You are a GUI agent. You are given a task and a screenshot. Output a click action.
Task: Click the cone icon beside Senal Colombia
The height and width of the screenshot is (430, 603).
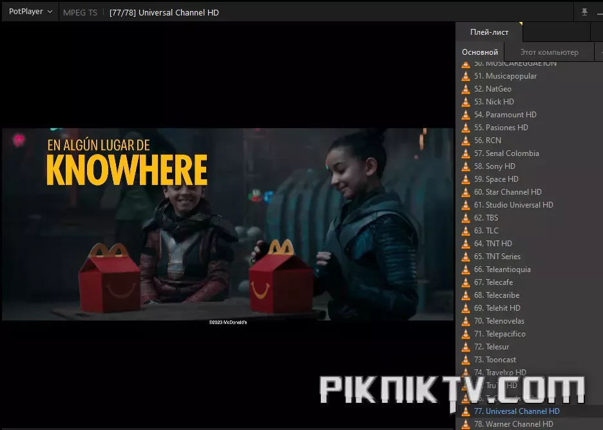point(466,153)
